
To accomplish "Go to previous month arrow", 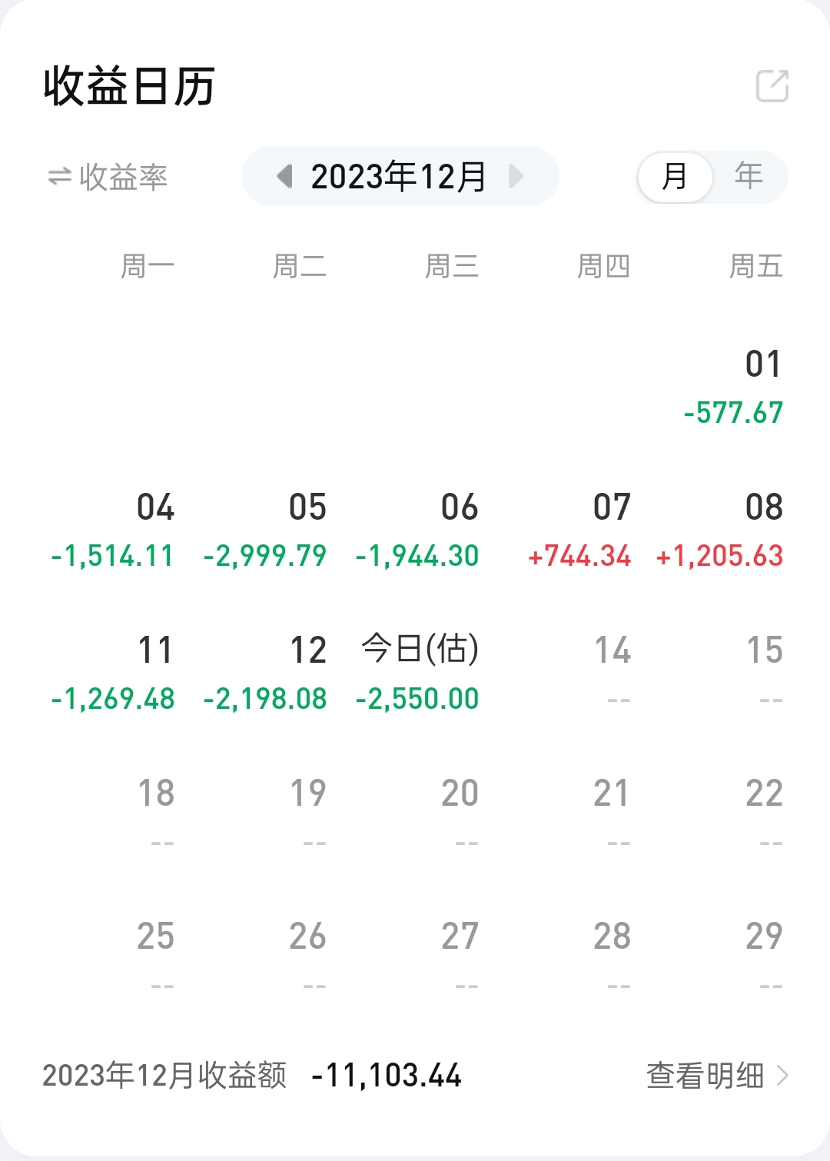I will pos(285,177).
